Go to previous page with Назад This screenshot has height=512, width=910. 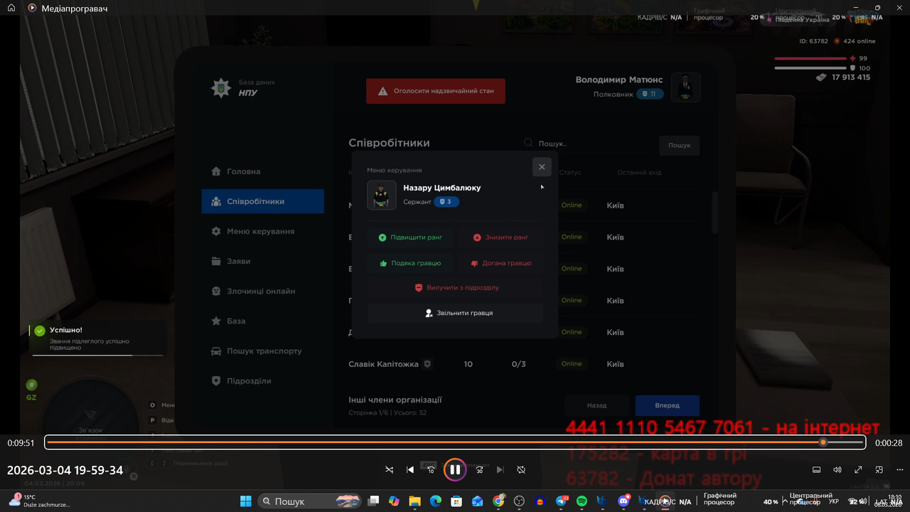pos(596,405)
